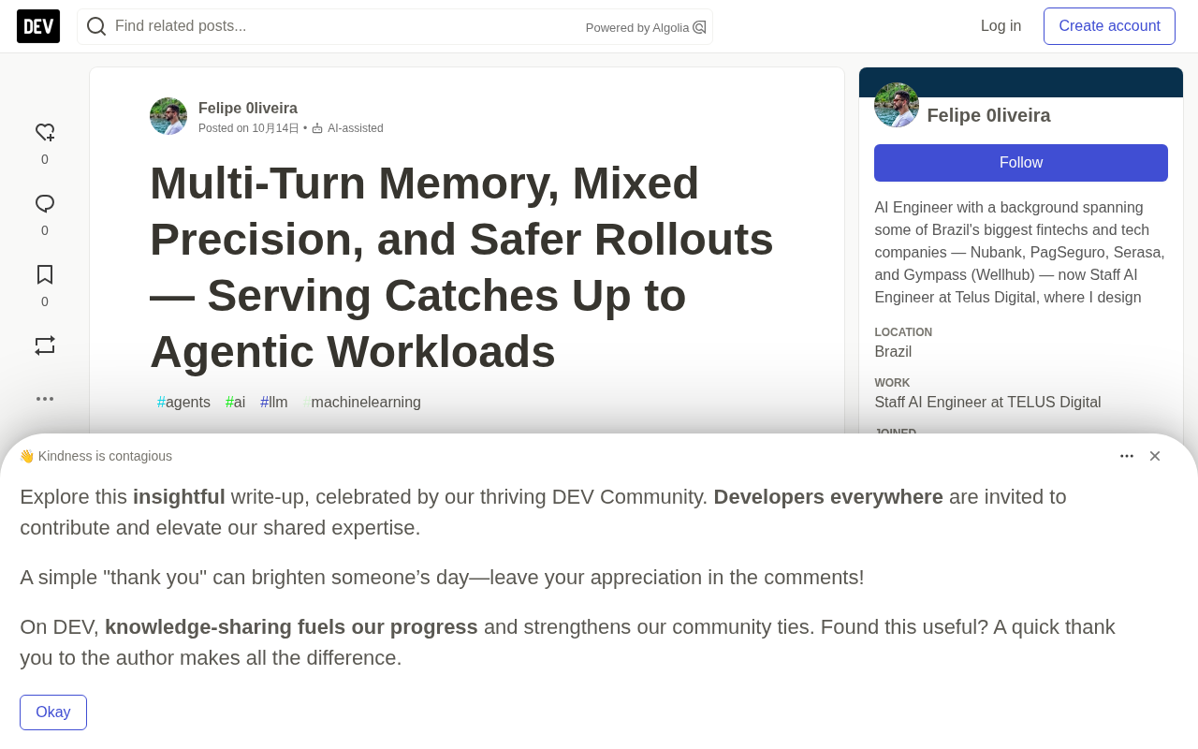The height and width of the screenshot is (749, 1198).
Task: Open the sidebar three-dots share menu
Action: click(x=45, y=399)
